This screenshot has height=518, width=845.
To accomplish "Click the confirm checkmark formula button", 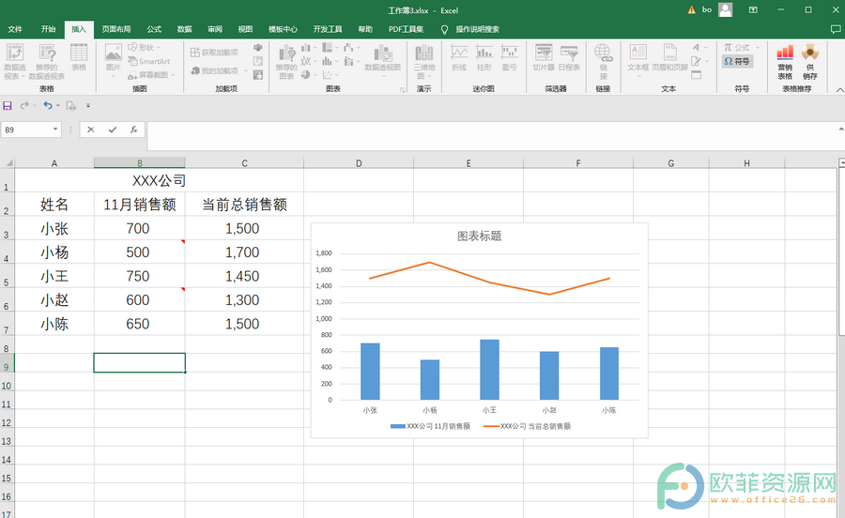I will pyautogui.click(x=112, y=129).
